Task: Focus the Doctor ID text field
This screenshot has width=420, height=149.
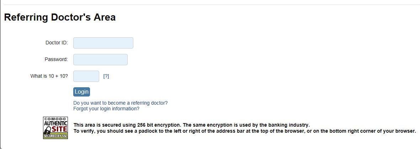Action: [103, 43]
